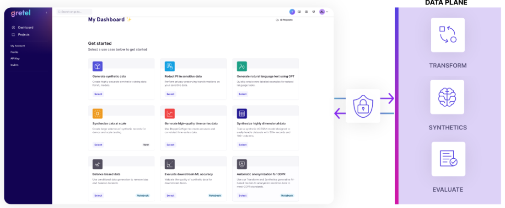
Task: Click the Transform icon in Data Plane
Action: (448, 35)
